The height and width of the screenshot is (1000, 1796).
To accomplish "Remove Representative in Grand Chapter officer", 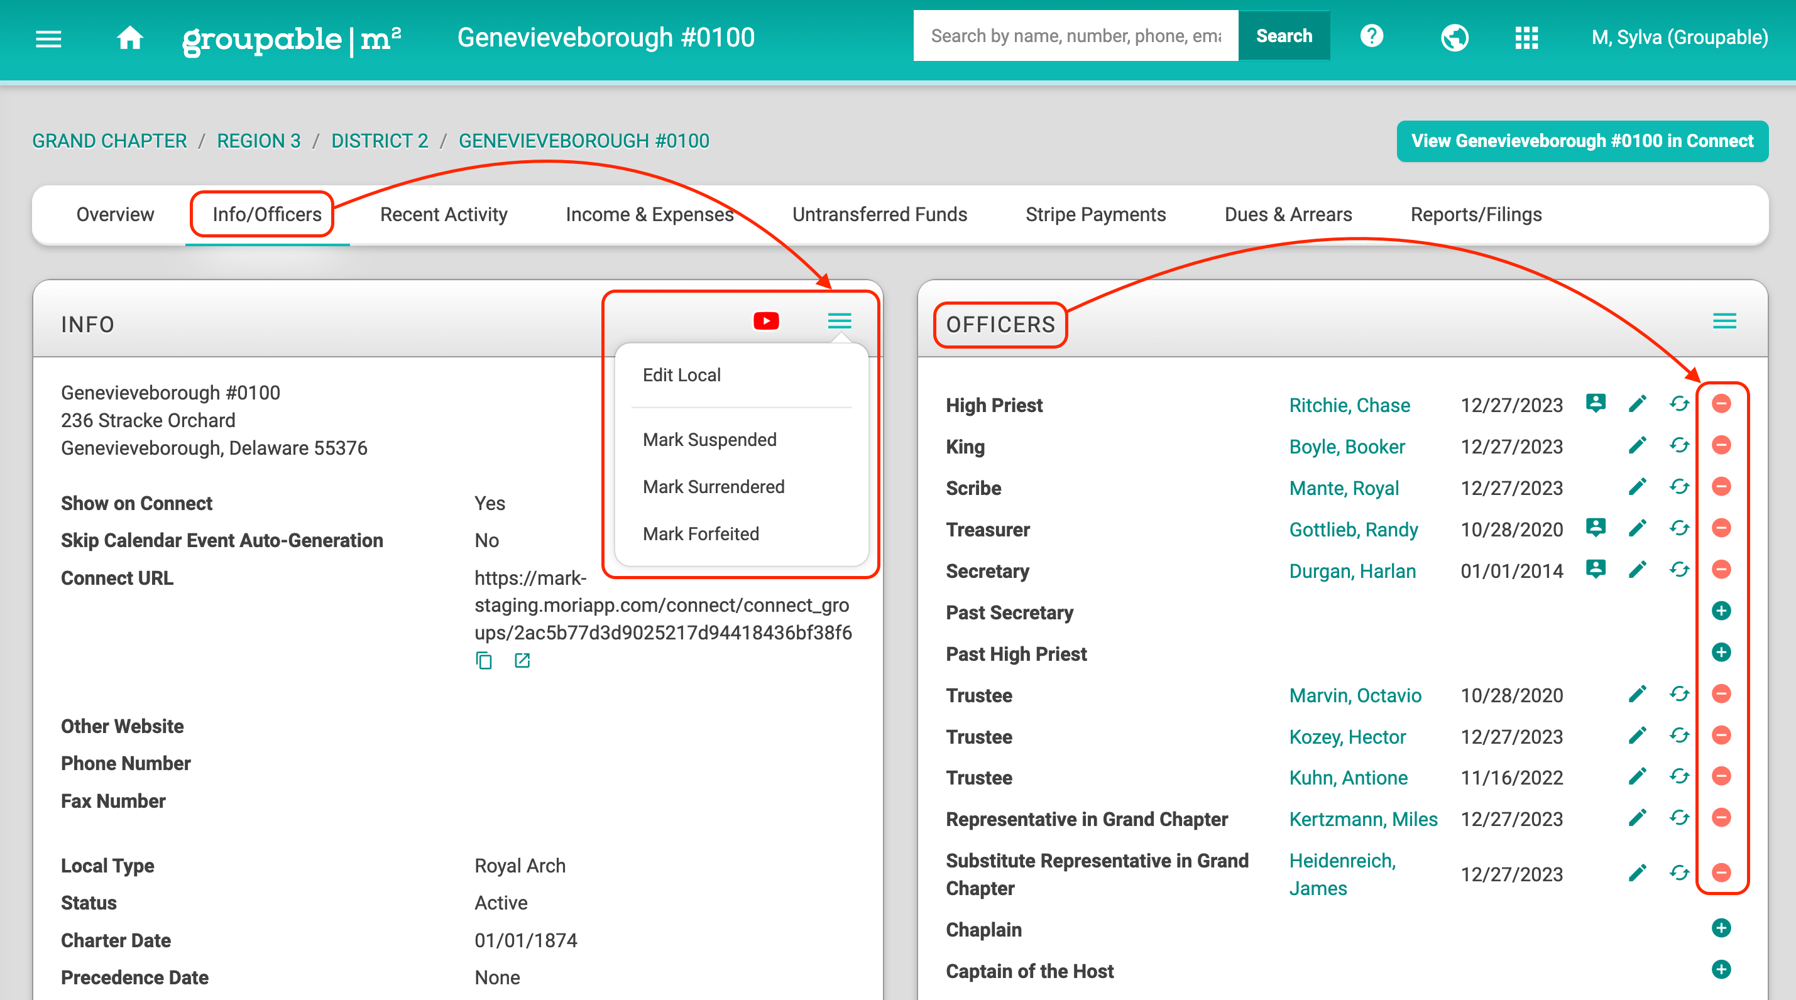I will coord(1721,818).
